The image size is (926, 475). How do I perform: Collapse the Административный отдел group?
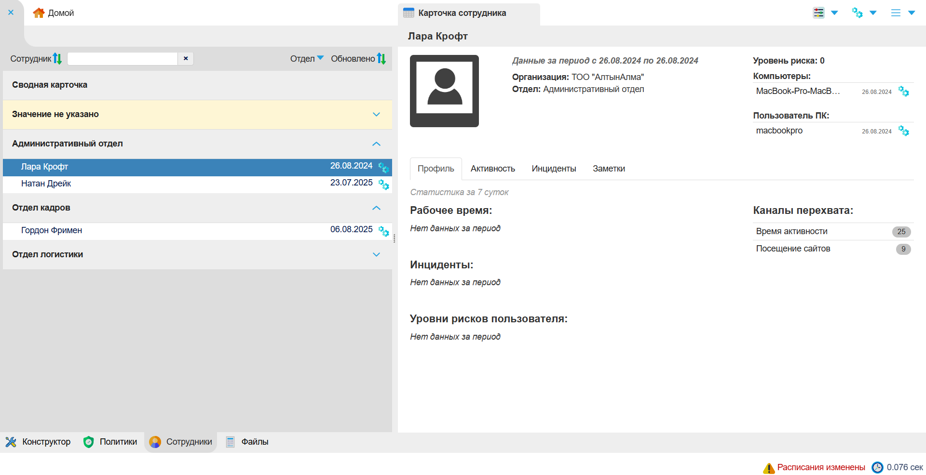376,144
